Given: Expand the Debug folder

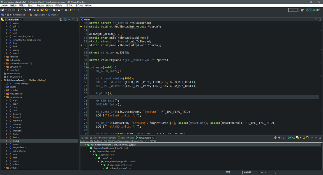Looking at the screenshot, I should 4,168.
